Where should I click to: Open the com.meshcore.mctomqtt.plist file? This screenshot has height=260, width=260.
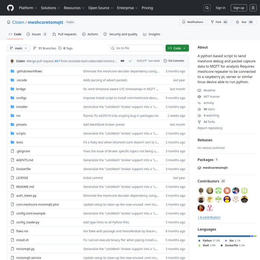click(x=38, y=205)
